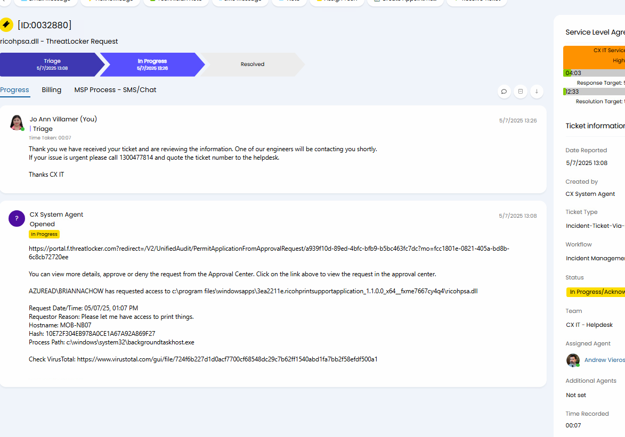
Task: Click the CX System Agent author name
Action: (56, 215)
